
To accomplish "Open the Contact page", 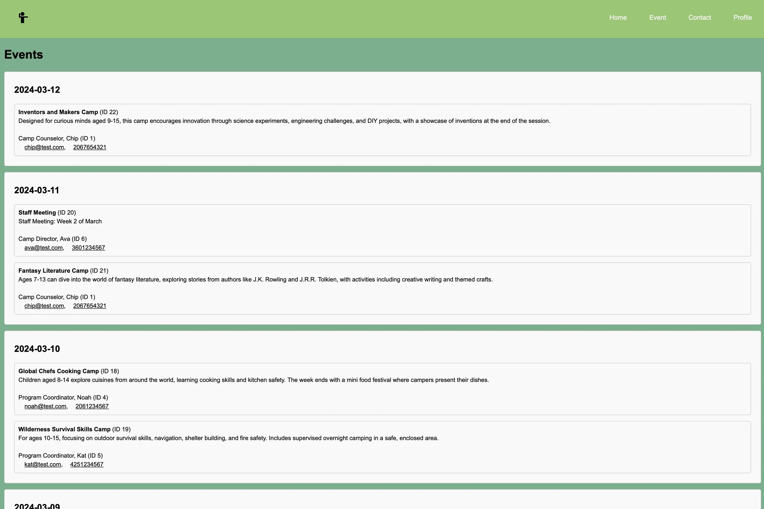I will click(x=700, y=17).
